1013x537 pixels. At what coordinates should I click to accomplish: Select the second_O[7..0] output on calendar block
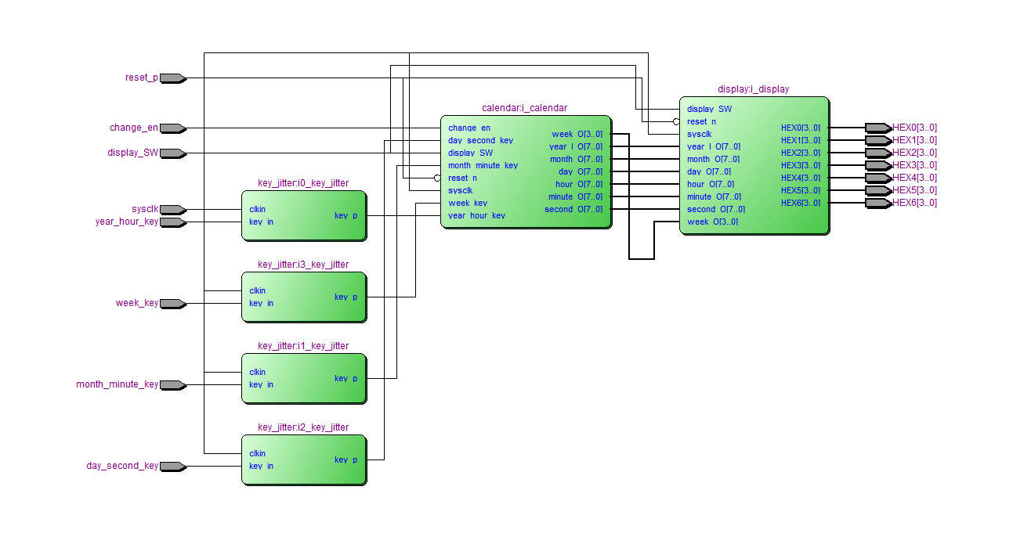[x=573, y=209]
